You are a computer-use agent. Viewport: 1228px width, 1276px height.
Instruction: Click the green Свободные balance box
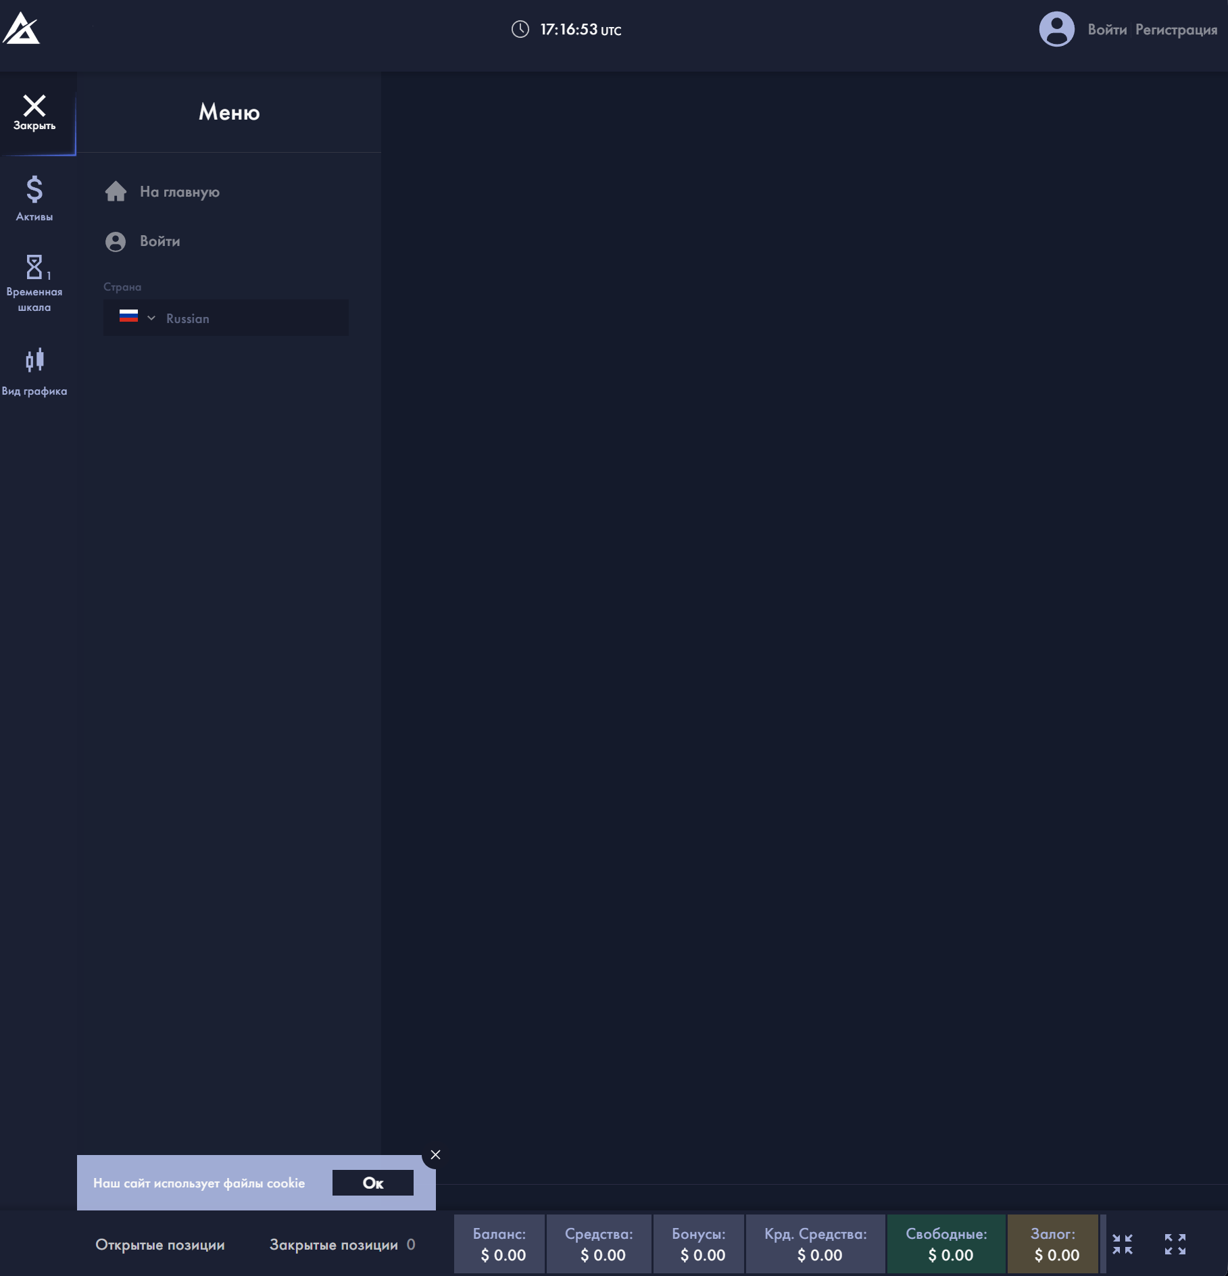pos(946,1244)
